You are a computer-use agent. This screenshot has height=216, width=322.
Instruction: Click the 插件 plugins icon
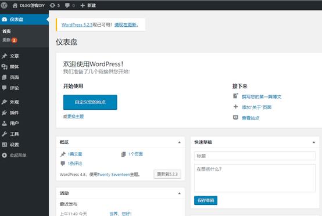pos(4,113)
